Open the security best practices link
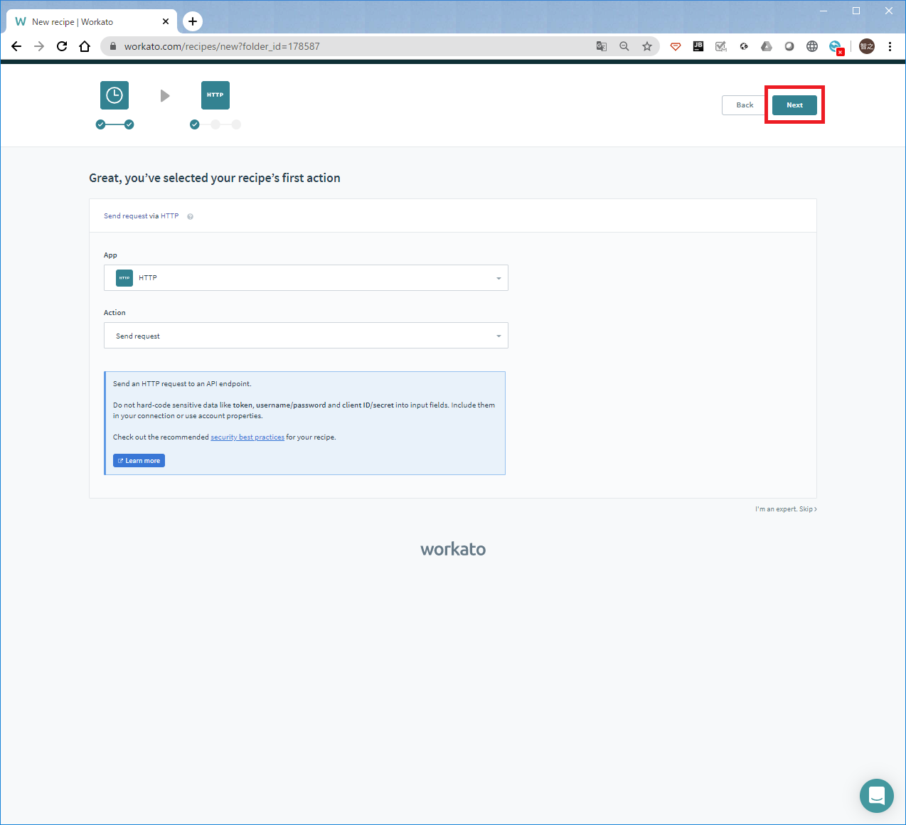Screen dimensions: 906x825 [247, 437]
